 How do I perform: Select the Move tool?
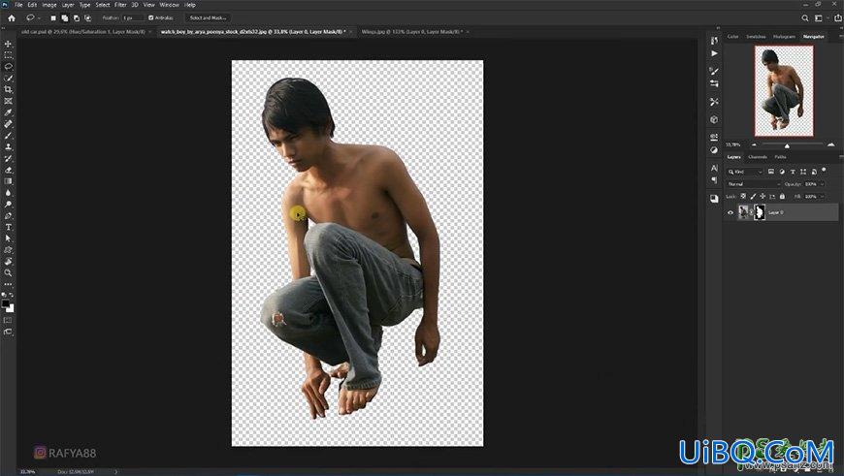(x=8, y=44)
